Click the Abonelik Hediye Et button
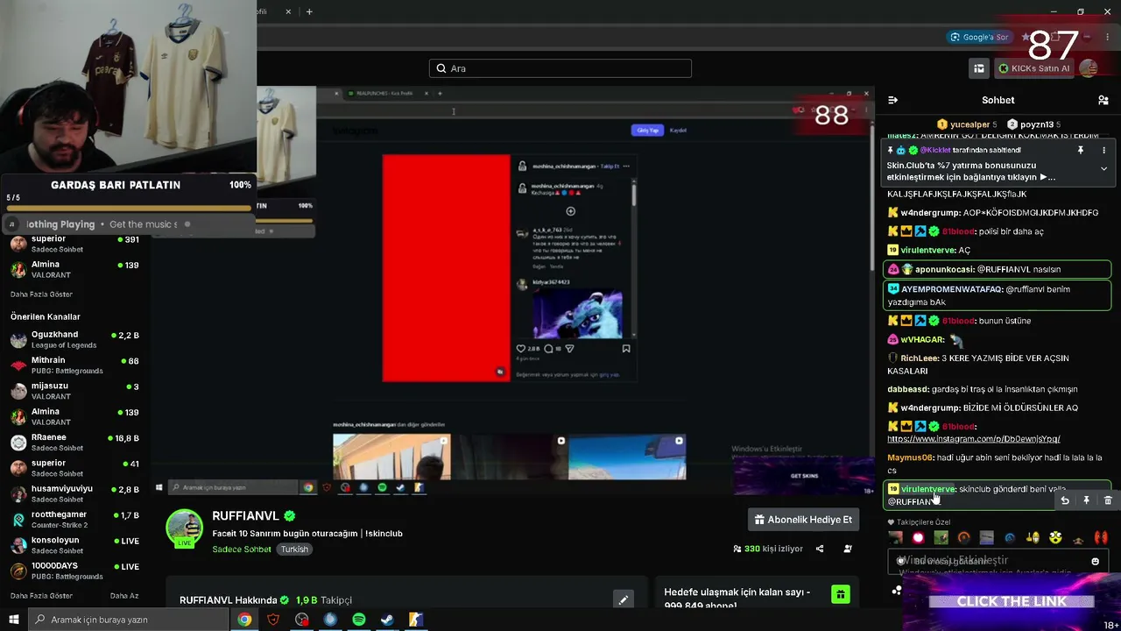 (x=803, y=520)
